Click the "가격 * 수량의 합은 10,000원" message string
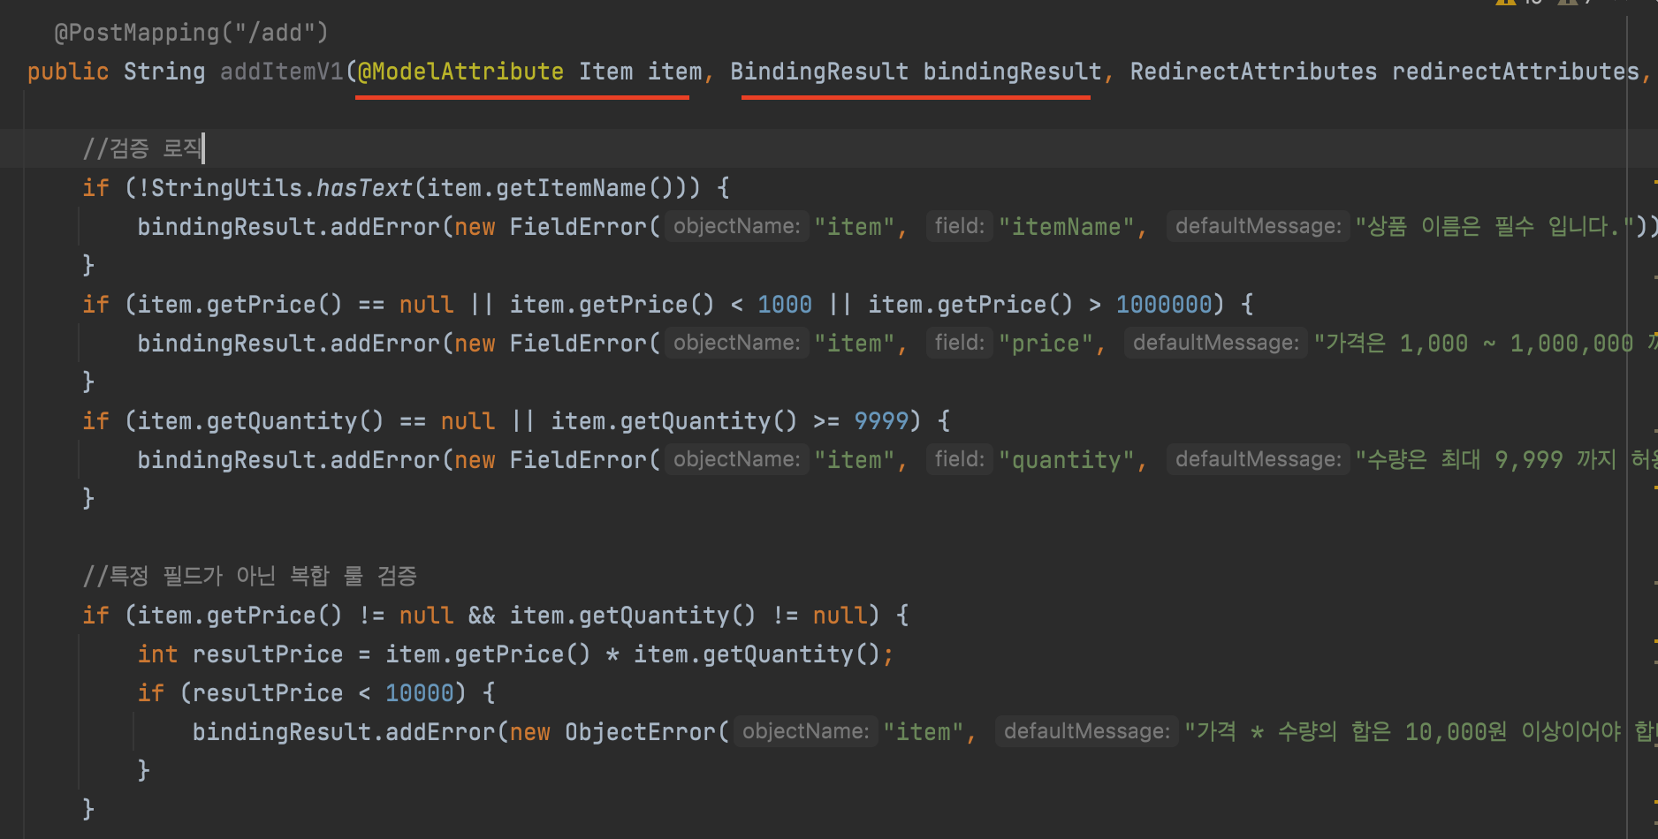 1420,732
